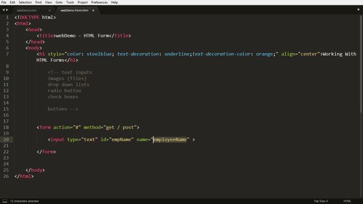Click comment line 'radio button'
The image size is (363, 204).
[x=64, y=91]
